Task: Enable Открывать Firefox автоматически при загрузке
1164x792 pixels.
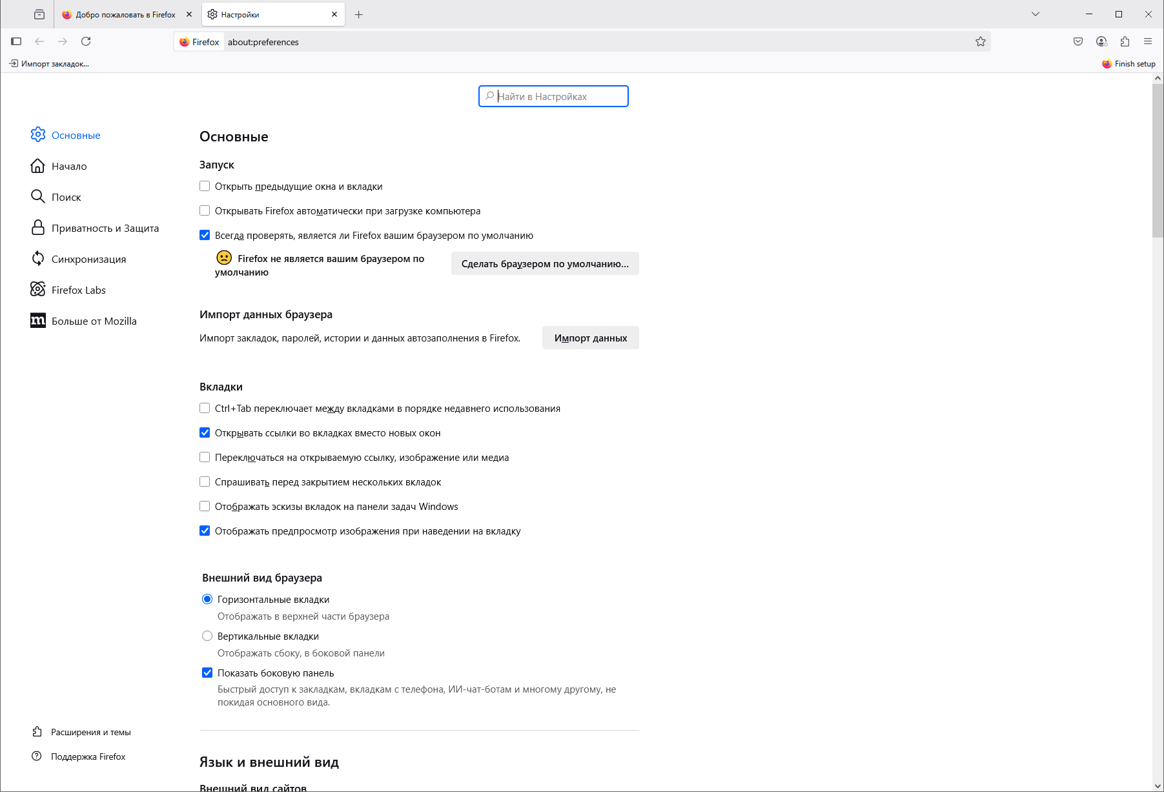Action: [x=205, y=210]
